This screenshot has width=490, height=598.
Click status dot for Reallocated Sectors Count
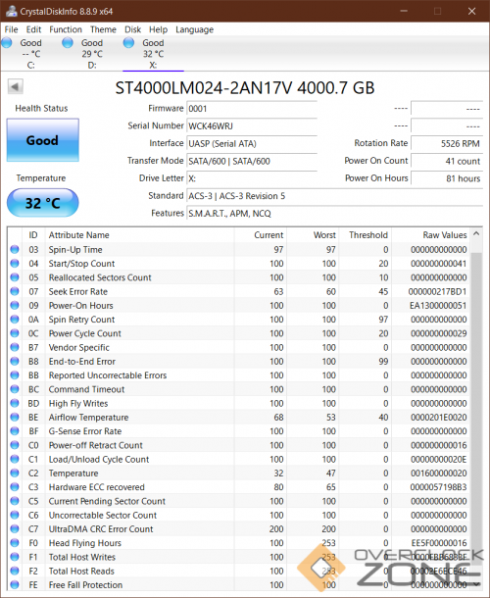click(x=15, y=277)
